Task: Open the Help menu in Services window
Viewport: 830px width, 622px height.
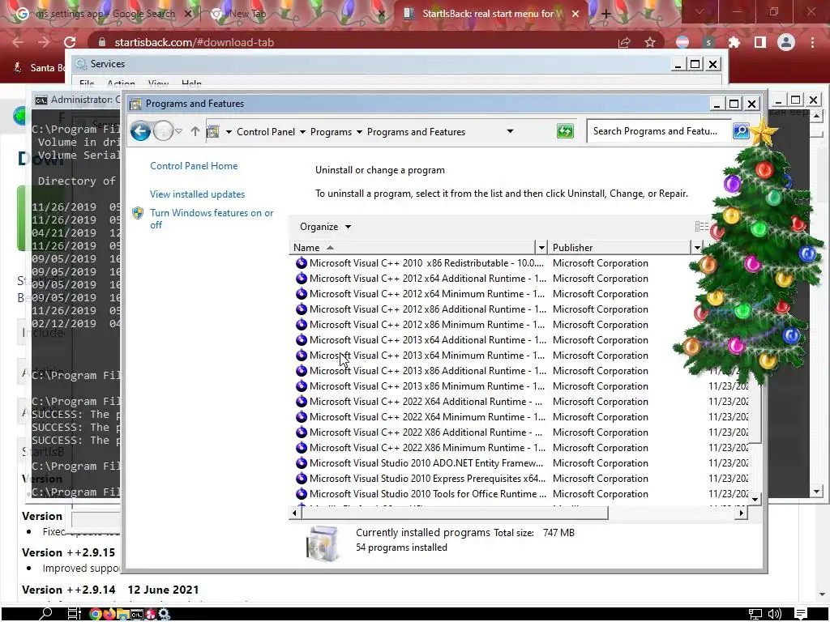Action: tap(191, 83)
